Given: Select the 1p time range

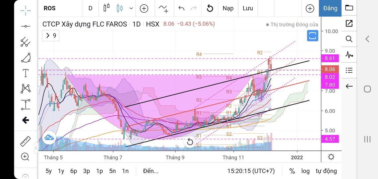Looking at the screenshot, I should point(99,171).
